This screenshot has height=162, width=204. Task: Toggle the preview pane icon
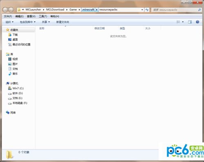tap(190, 22)
